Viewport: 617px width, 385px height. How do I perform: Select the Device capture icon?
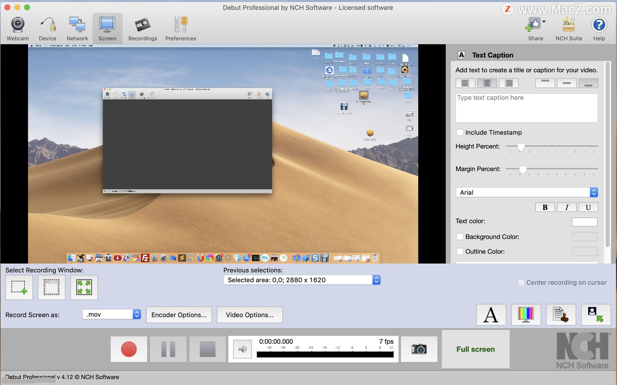(x=48, y=29)
